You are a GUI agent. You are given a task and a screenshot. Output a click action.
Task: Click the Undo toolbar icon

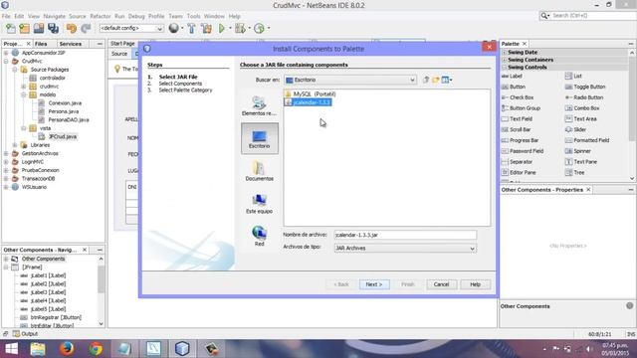point(72,29)
